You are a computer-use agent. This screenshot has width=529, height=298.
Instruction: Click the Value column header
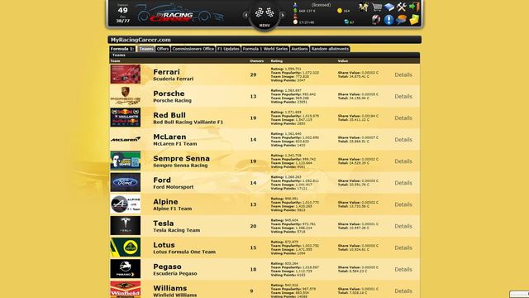tap(343, 61)
